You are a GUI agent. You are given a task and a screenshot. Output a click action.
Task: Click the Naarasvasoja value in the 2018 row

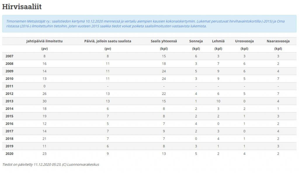pos(278,139)
